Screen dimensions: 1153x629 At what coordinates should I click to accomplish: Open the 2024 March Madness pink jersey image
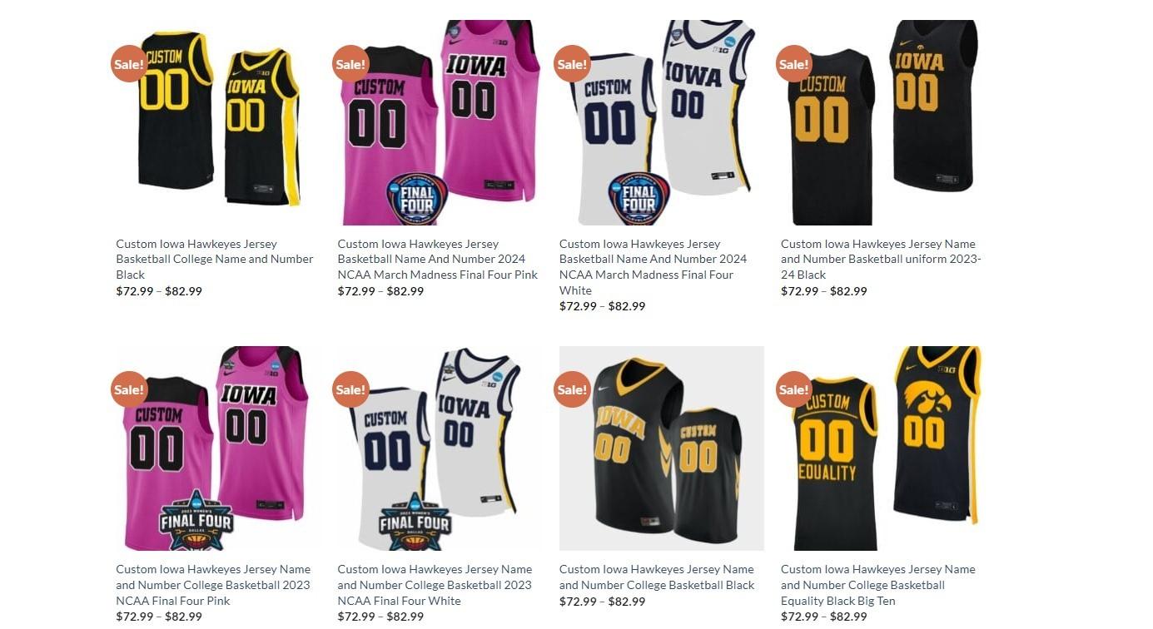(440, 122)
